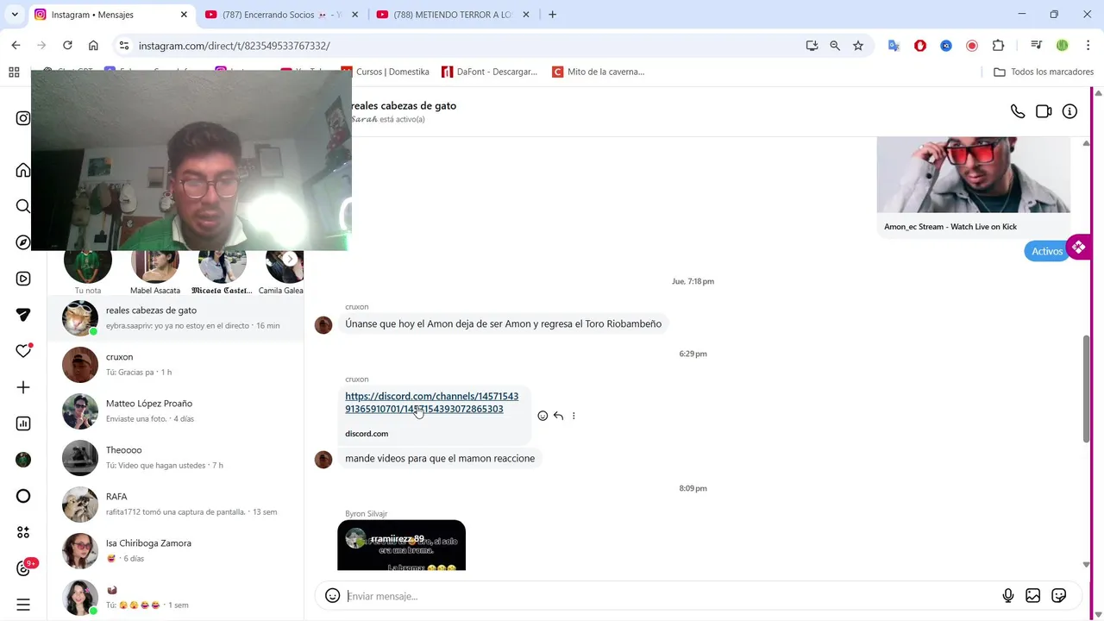Open conversation information icon
Image resolution: width=1104 pixels, height=621 pixels.
coord(1069,111)
